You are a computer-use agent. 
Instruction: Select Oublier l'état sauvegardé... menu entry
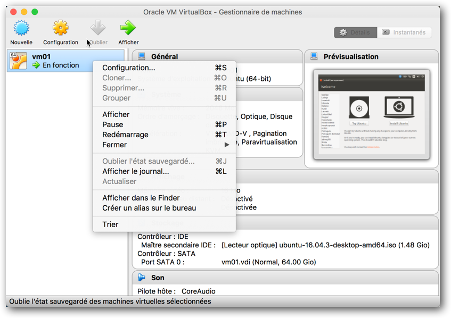point(164,161)
